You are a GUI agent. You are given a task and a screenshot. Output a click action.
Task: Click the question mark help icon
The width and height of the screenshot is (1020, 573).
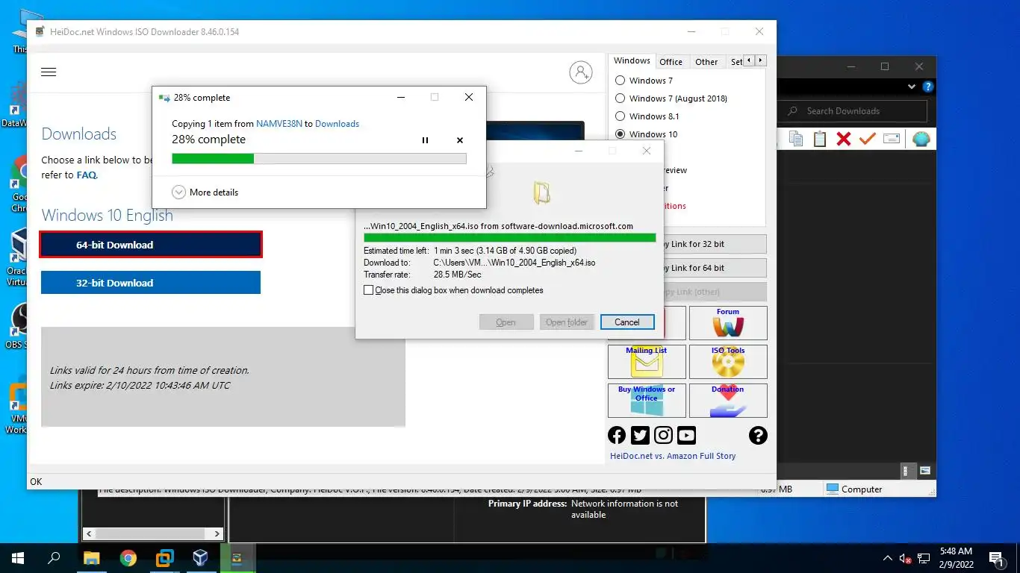[x=758, y=436]
